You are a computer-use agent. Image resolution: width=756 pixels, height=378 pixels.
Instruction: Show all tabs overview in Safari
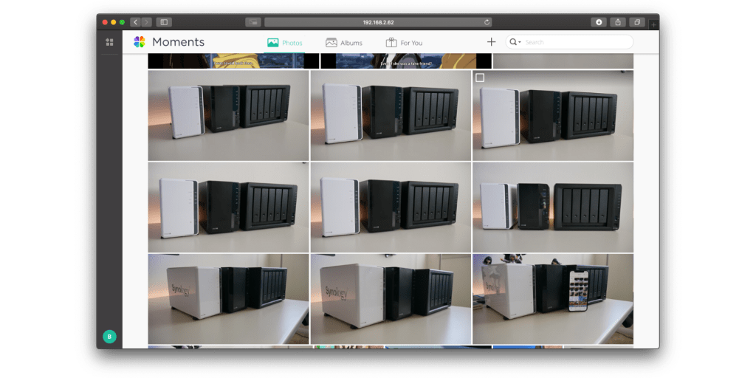pos(636,22)
